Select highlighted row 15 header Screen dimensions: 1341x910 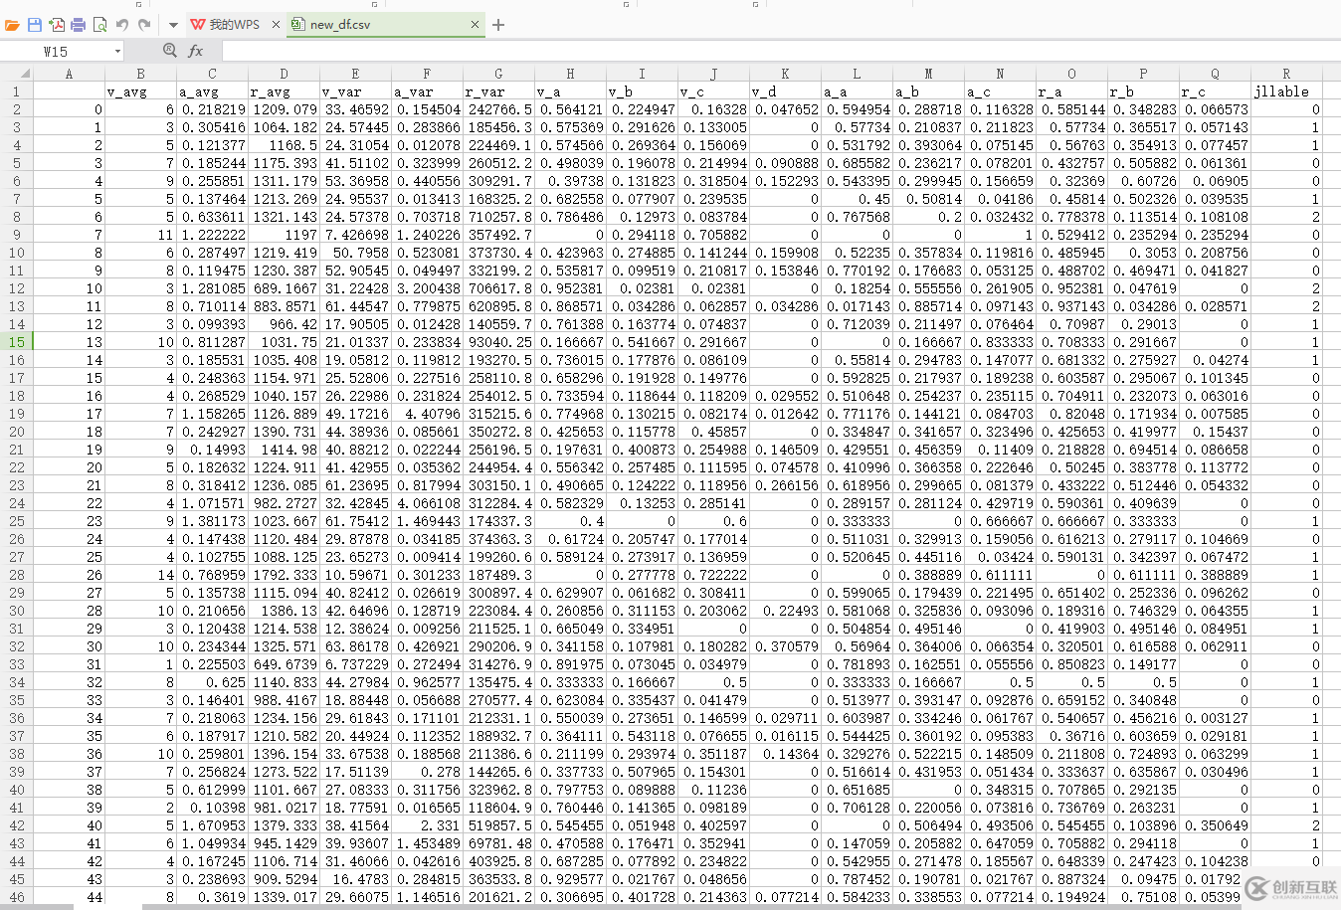[x=16, y=342]
